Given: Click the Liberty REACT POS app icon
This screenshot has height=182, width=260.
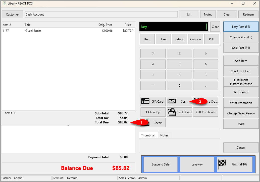Looking at the screenshot, I should click(x=5, y=3).
